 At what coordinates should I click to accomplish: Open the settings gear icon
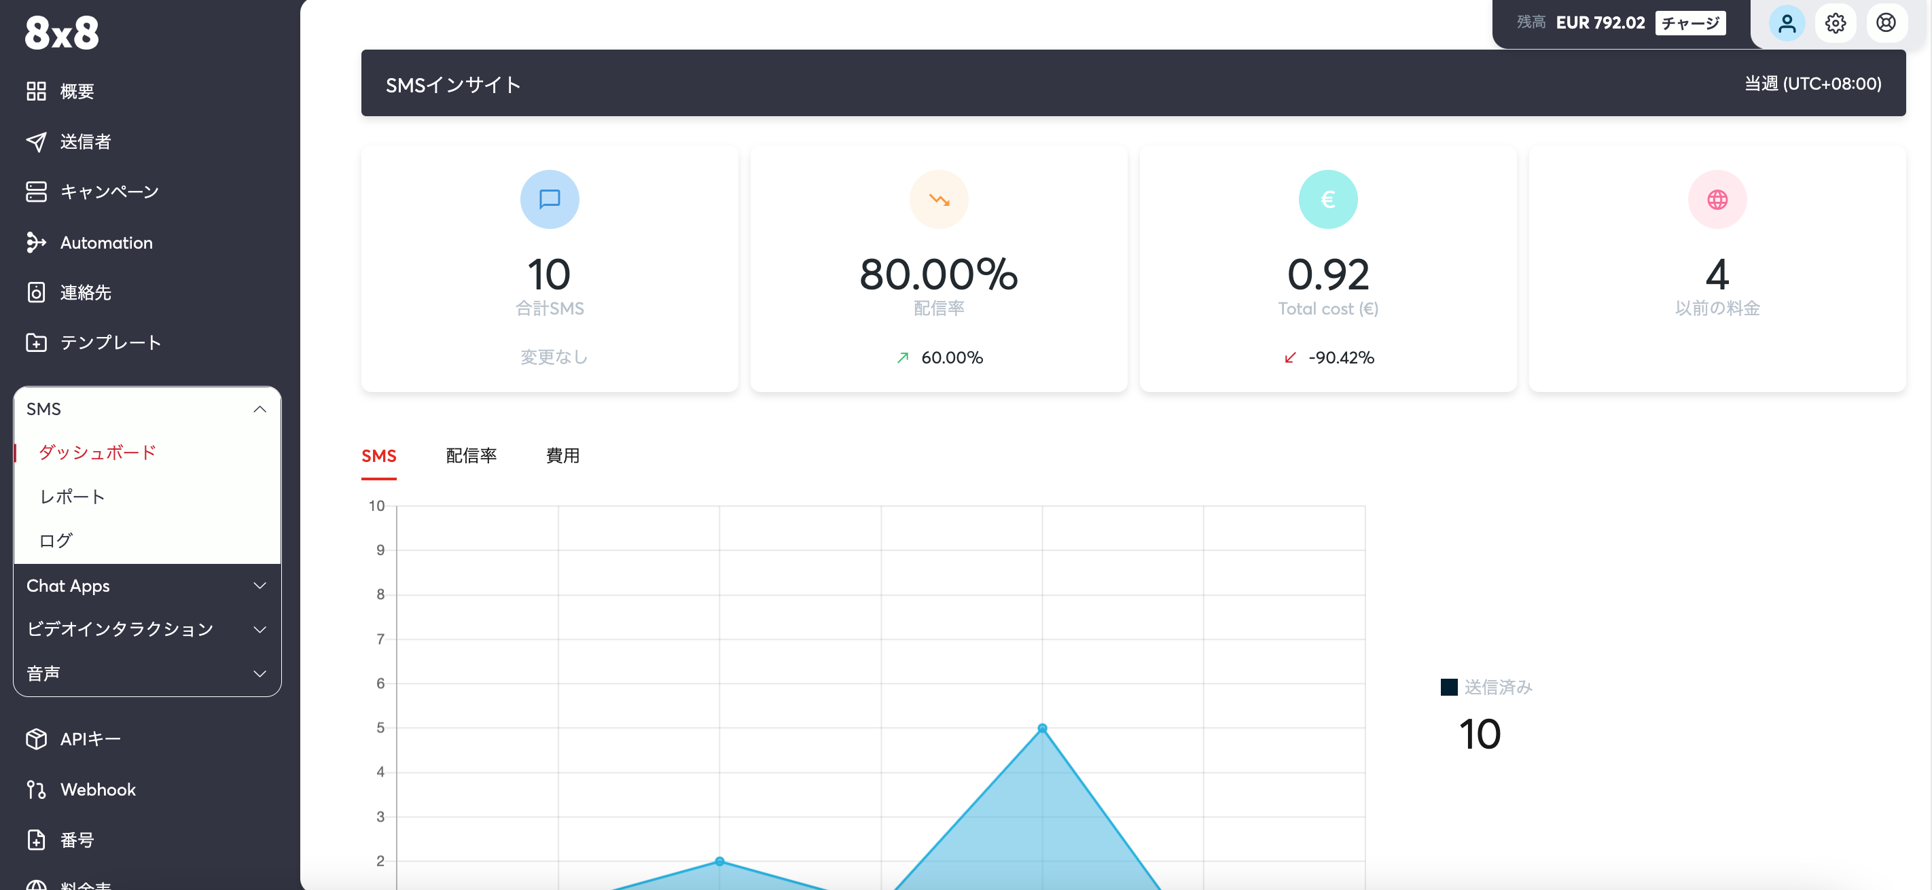tap(1836, 23)
